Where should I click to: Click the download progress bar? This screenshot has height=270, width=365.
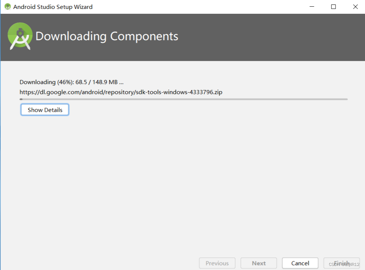point(184,99)
